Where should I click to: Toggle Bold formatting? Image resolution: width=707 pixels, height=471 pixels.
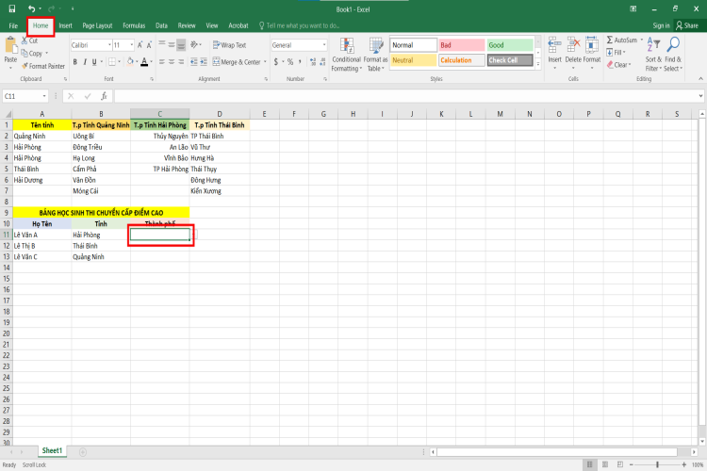coord(74,62)
